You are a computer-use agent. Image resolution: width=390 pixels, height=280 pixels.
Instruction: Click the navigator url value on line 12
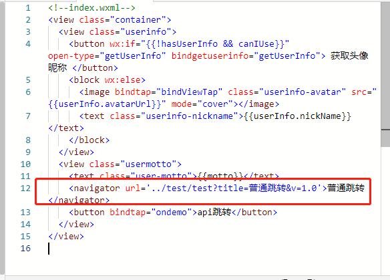pyautogui.click(x=234, y=188)
